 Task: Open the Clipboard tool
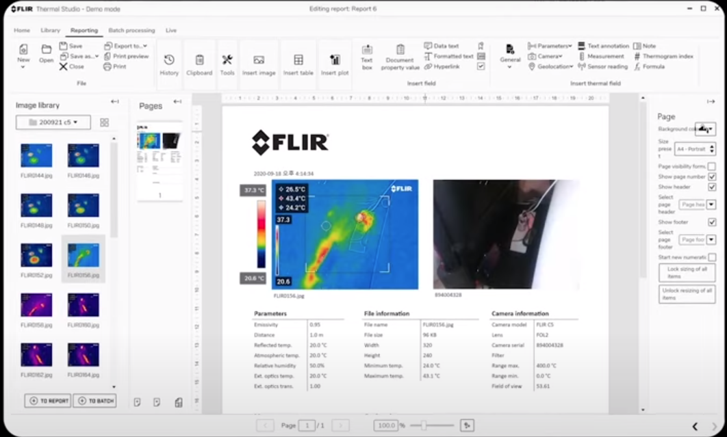199,60
